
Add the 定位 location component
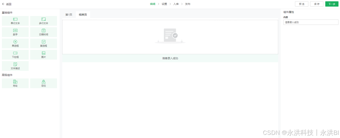43,83
